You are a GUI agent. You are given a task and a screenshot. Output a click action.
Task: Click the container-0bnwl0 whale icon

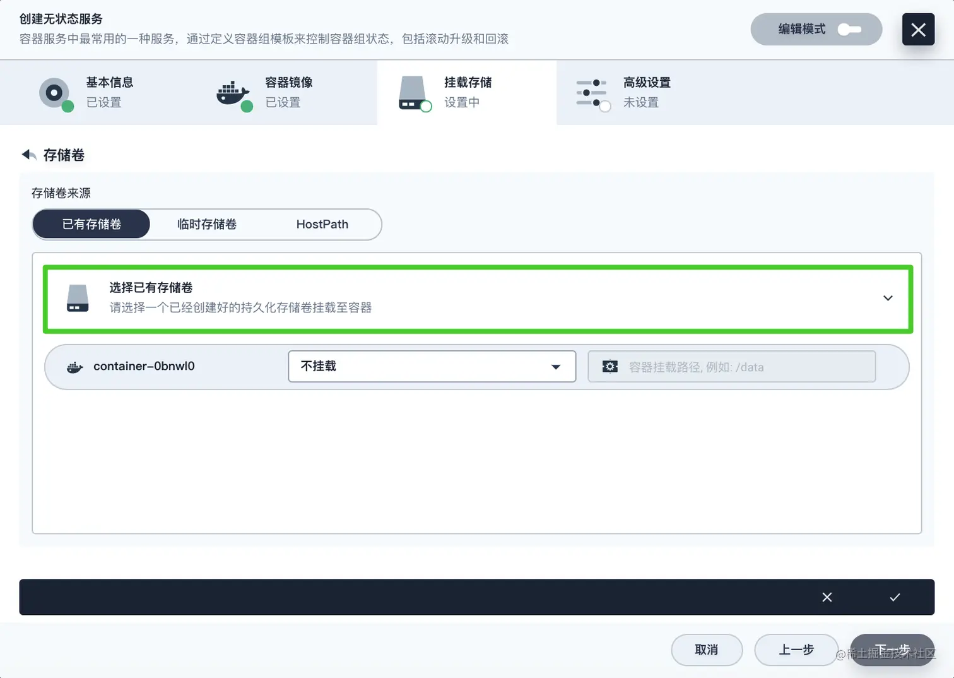pyautogui.click(x=75, y=367)
